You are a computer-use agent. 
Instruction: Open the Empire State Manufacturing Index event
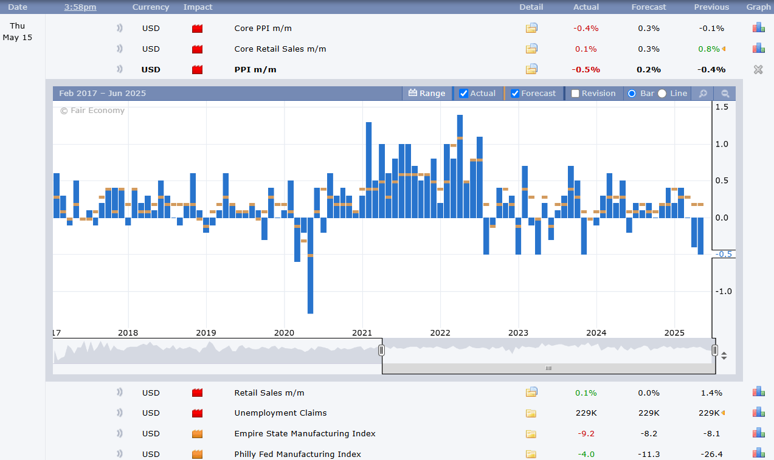point(305,433)
